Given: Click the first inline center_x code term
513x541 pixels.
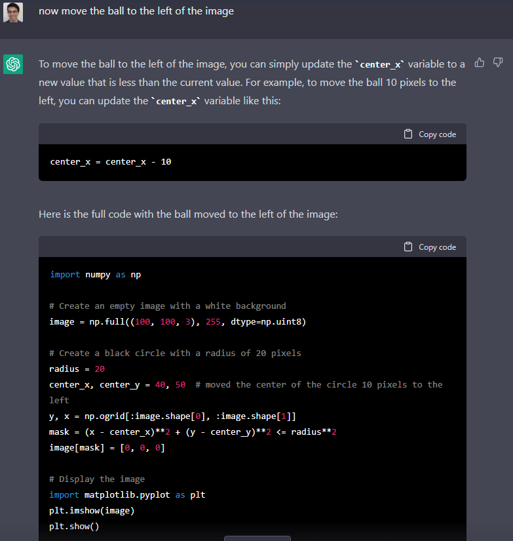Looking at the screenshot, I should pyautogui.click(x=379, y=64).
